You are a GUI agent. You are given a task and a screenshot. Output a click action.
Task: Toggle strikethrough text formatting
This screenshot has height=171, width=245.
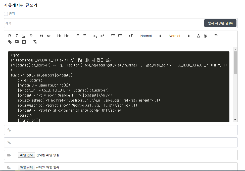(31, 36)
